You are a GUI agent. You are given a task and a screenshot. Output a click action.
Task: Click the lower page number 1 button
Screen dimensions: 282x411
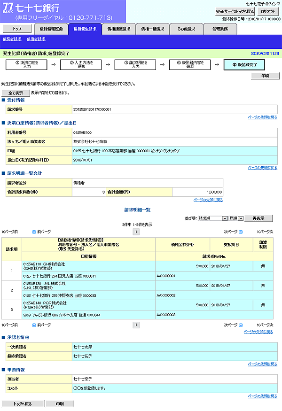(x=136, y=325)
